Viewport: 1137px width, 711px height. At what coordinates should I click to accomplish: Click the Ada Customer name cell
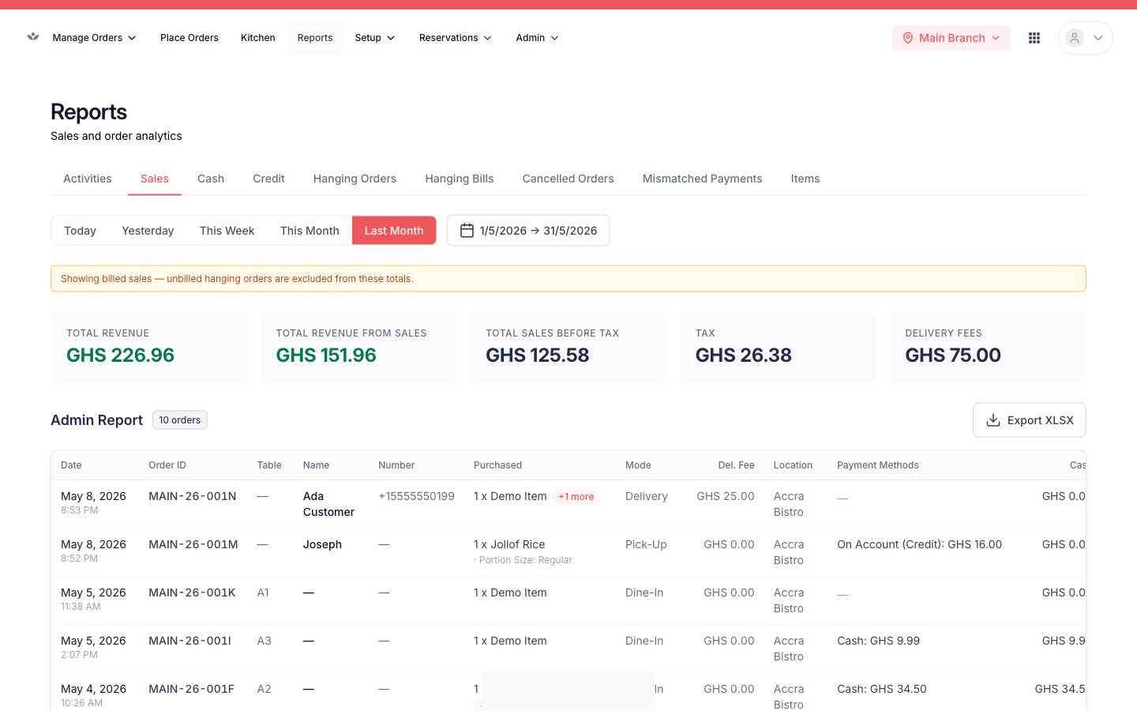pos(328,504)
